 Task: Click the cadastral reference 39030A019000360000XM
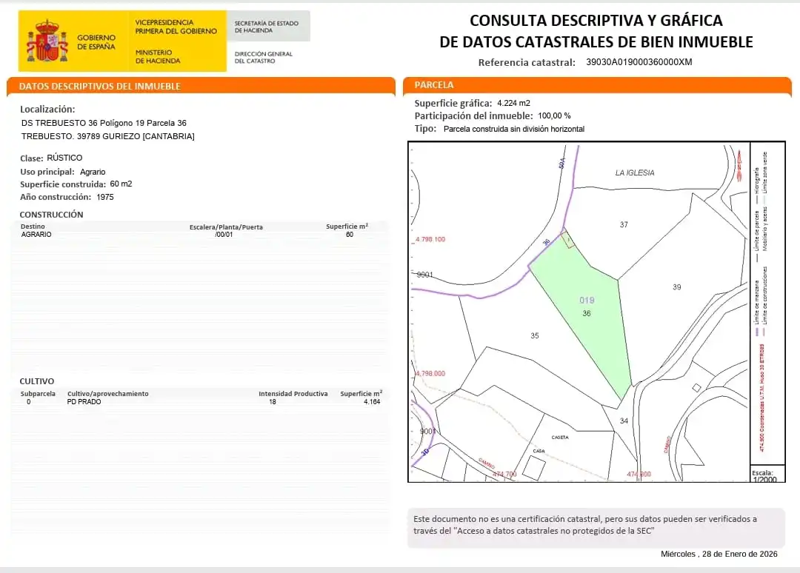pos(639,62)
